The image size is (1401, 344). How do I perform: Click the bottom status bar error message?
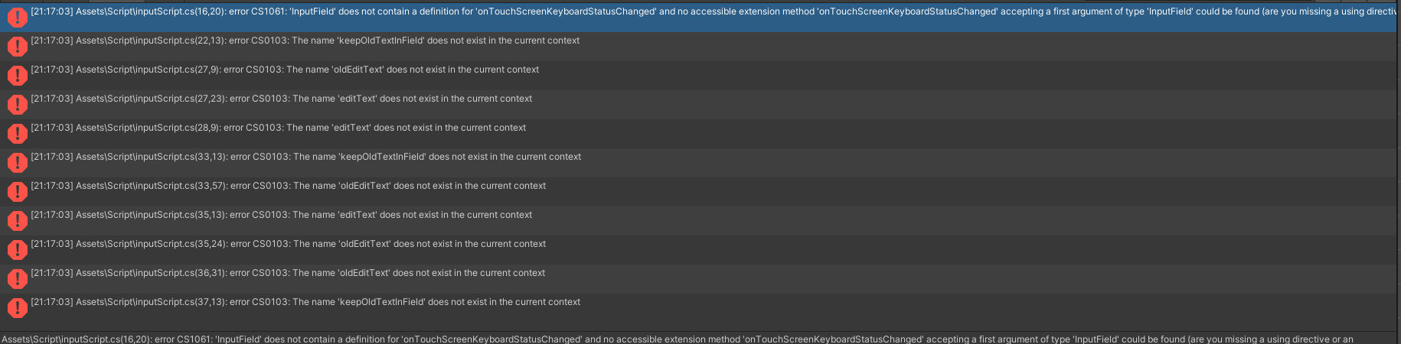677,339
